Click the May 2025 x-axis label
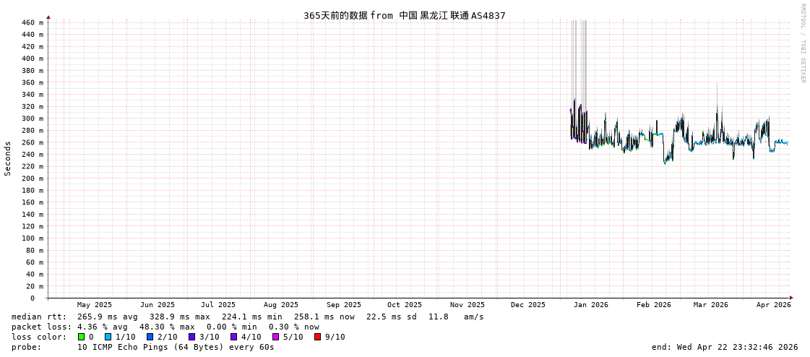Screen dimensions: 810x357 point(95,305)
